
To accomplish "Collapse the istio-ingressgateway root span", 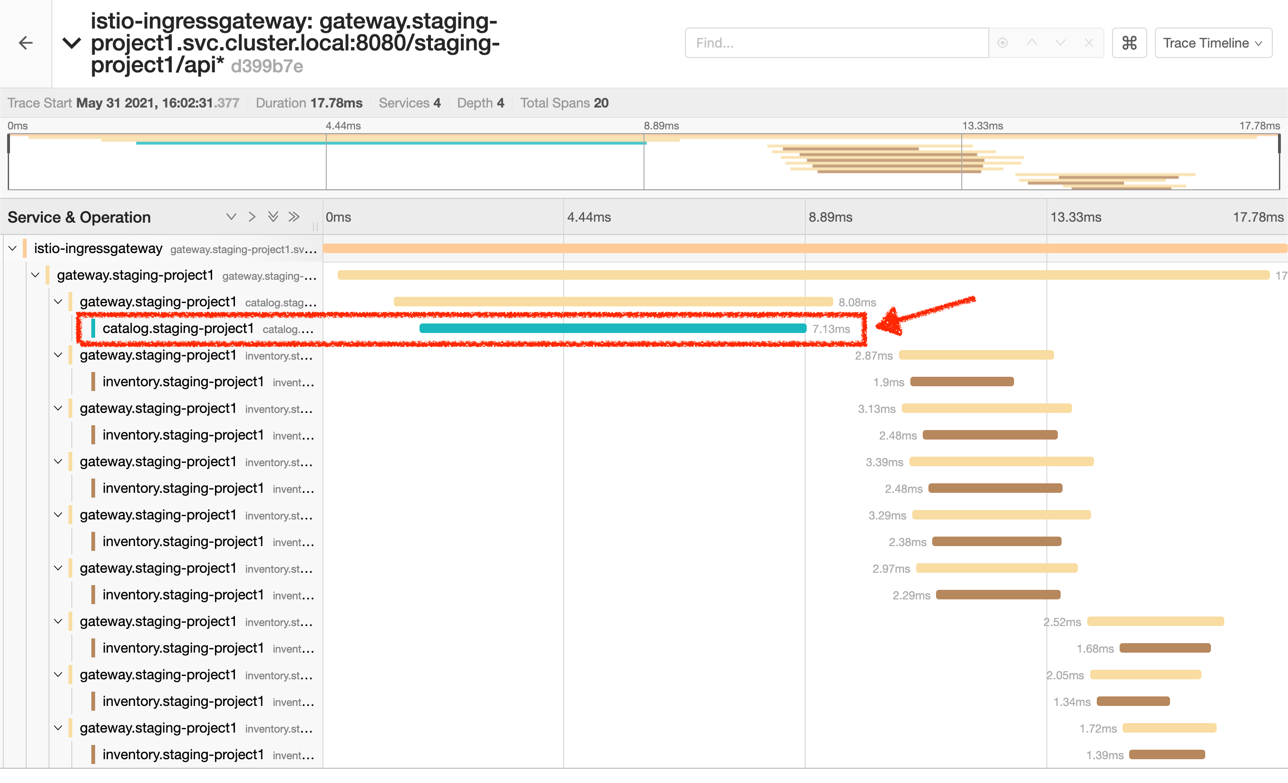I will pyautogui.click(x=12, y=249).
